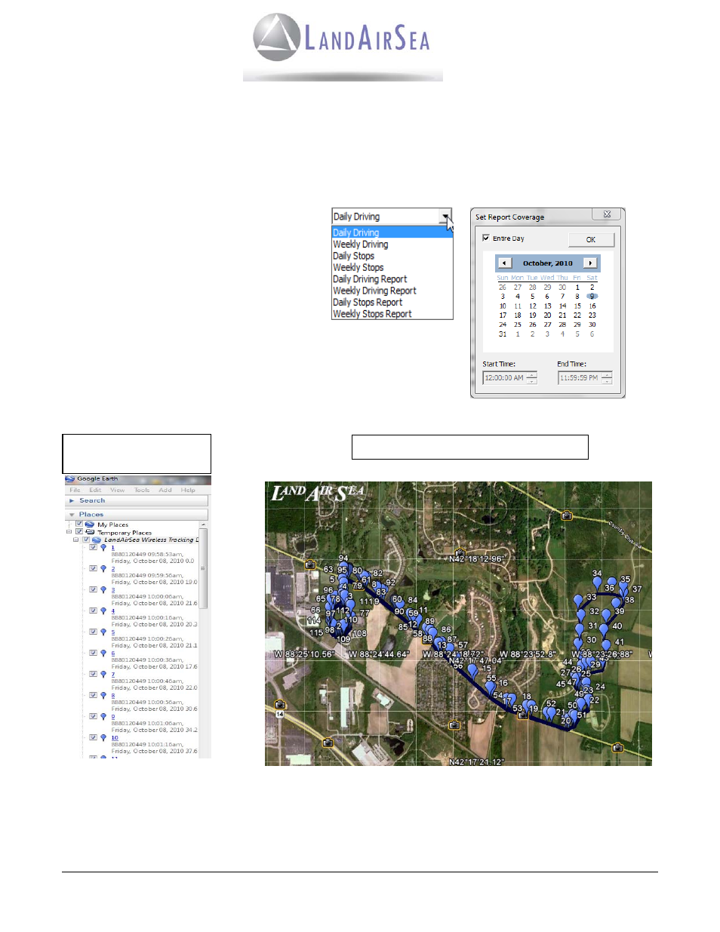The height and width of the screenshot is (932, 720).
Task: Open Google Earth Help menu
Action: click(x=188, y=490)
